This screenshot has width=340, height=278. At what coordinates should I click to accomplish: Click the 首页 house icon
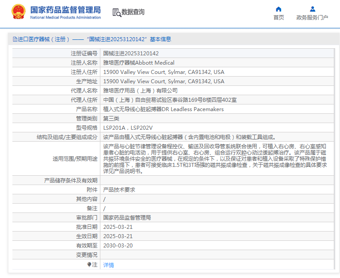point(279,9)
